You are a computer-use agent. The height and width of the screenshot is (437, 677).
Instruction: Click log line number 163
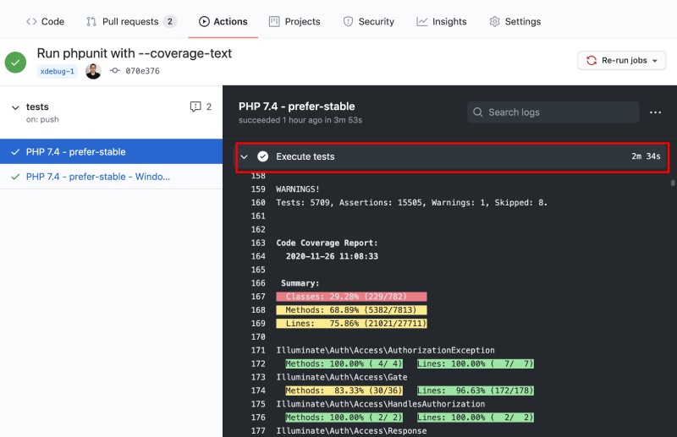click(x=258, y=243)
